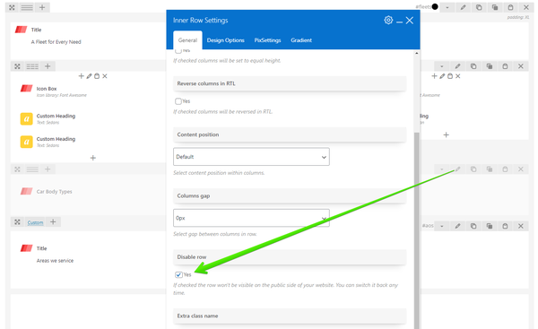Click plus icon below the Custom Heading elements
The image size is (538, 329).
point(92,158)
